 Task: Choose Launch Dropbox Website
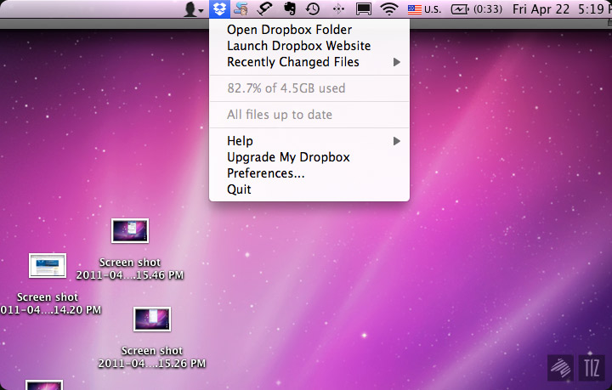point(298,46)
